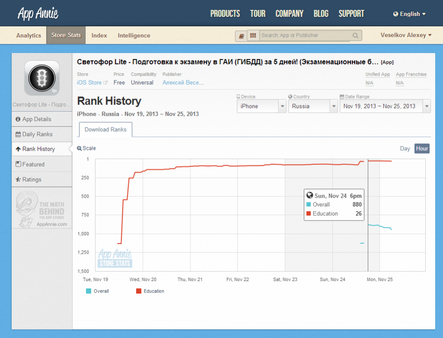Image resolution: width=443 pixels, height=338 pixels.
Task: Click the book icon beside the search bar
Action: coord(241,36)
